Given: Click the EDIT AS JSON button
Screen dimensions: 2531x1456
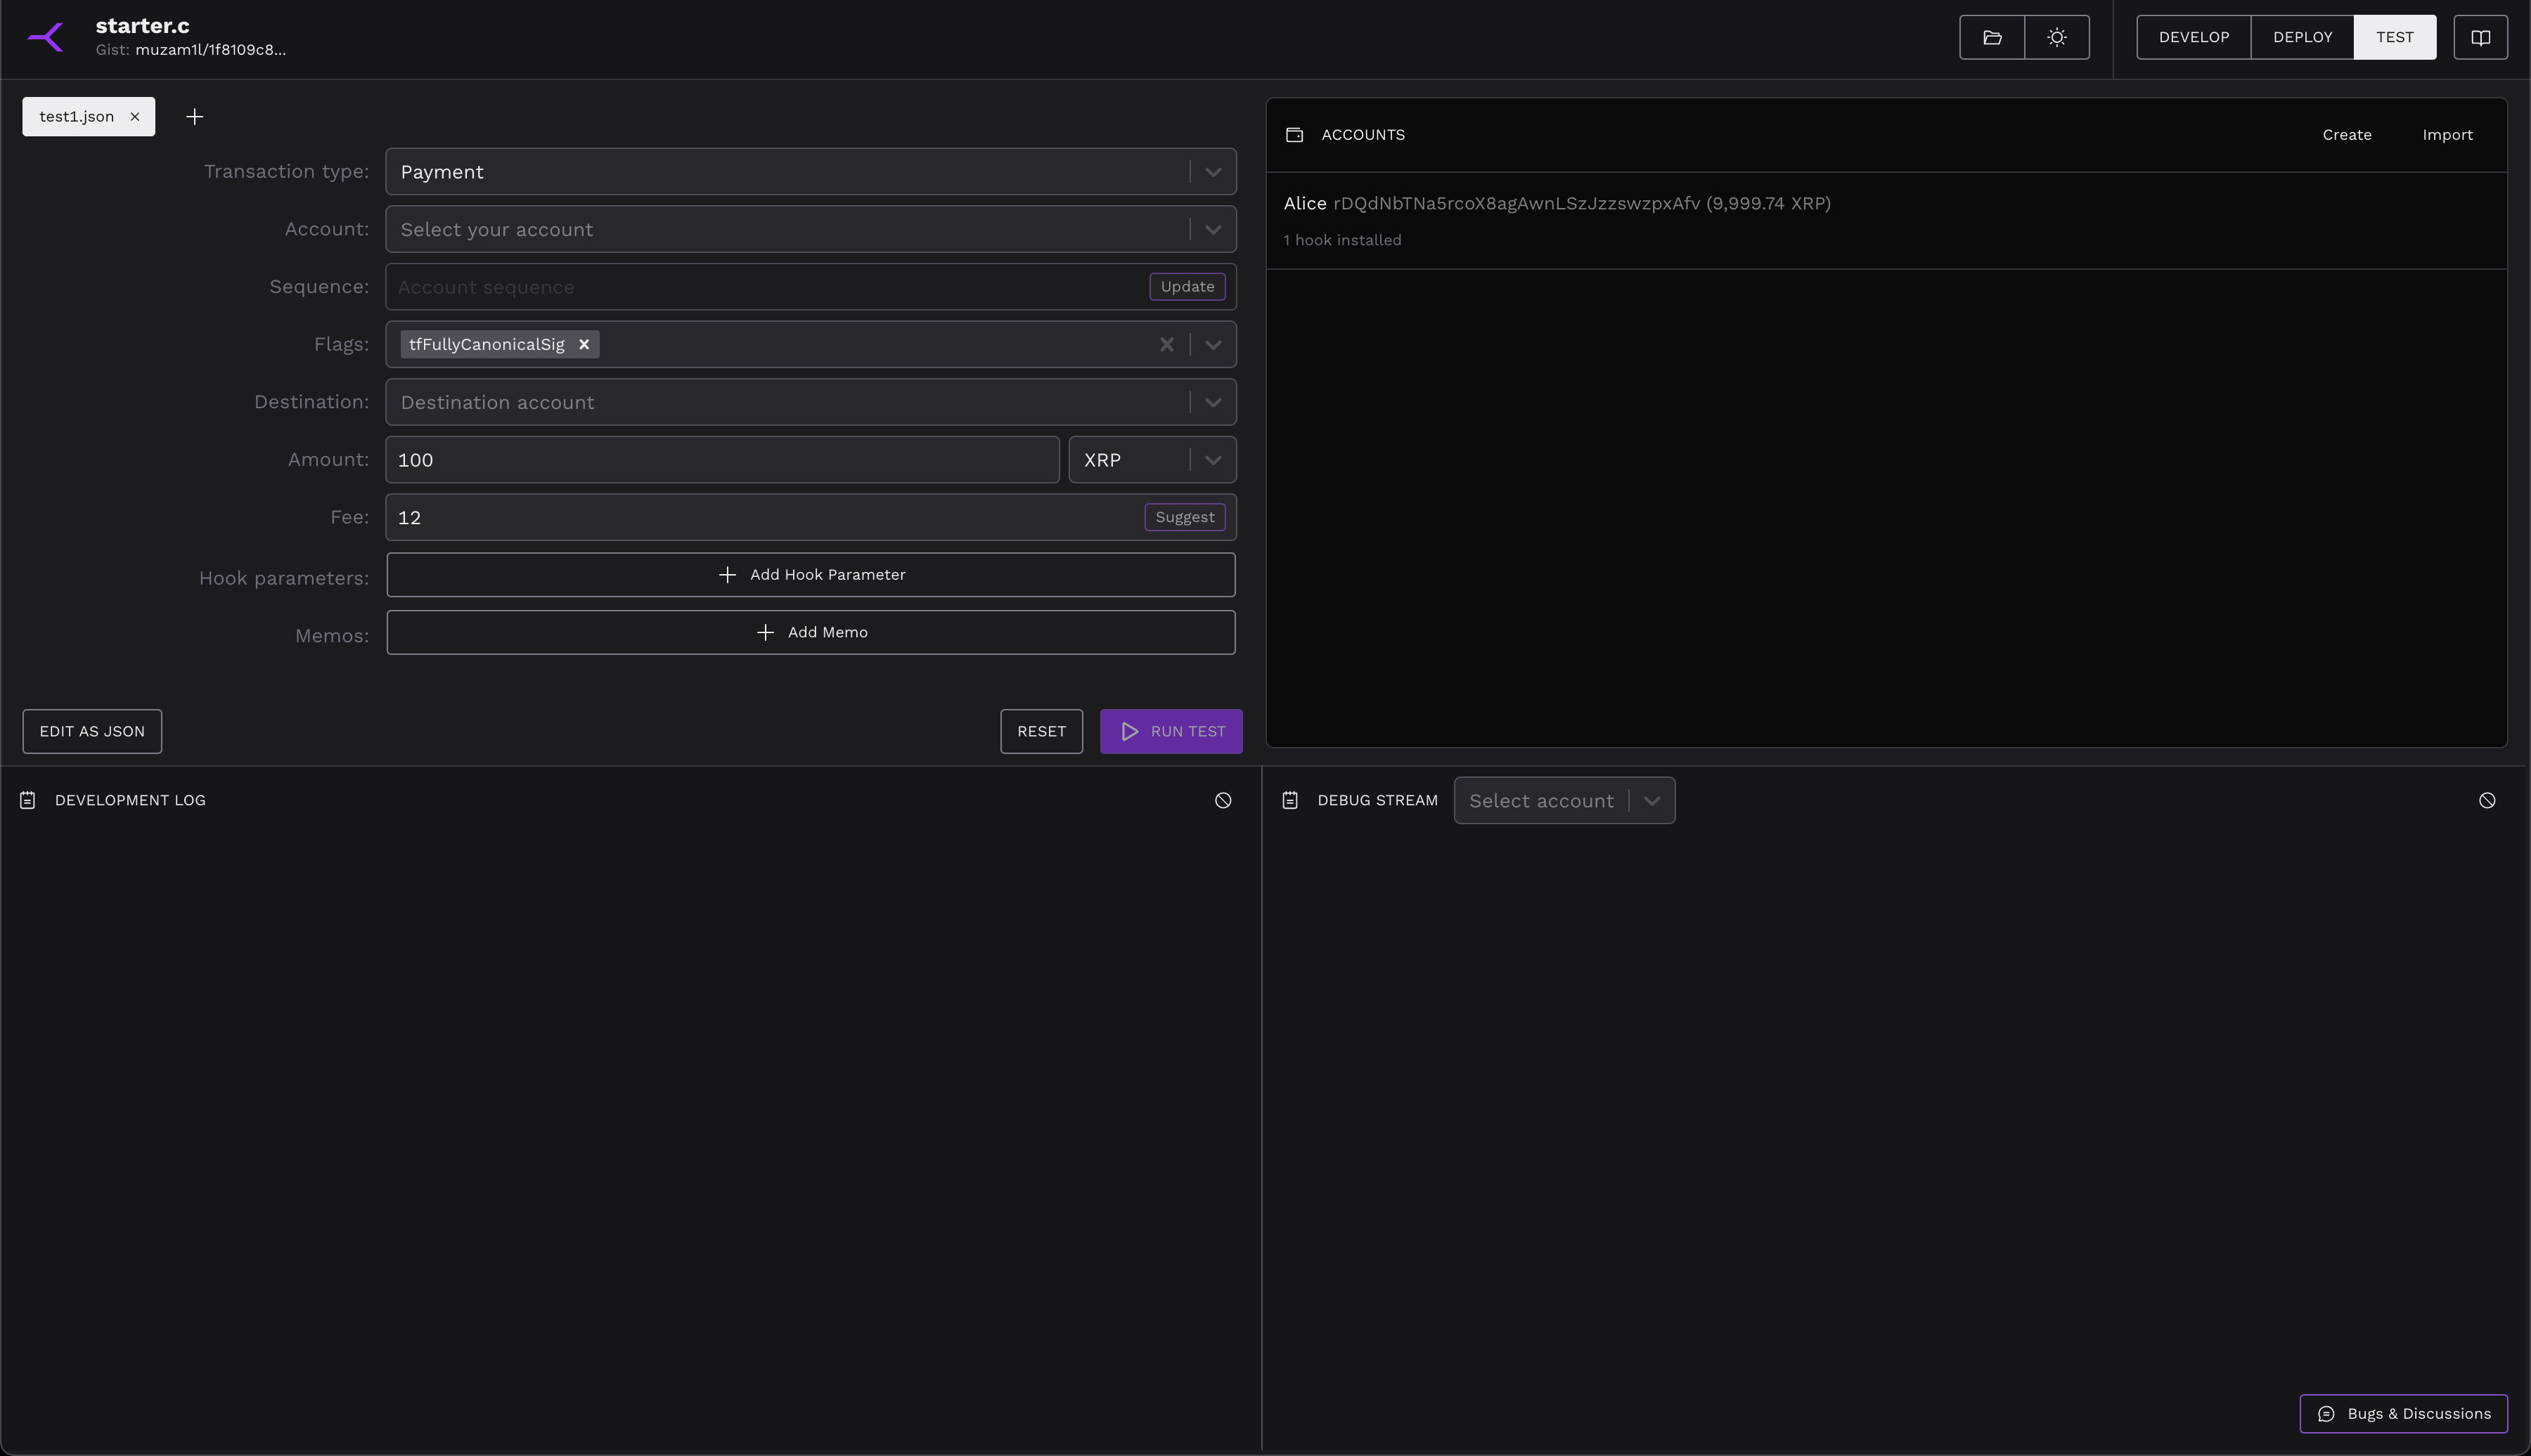Looking at the screenshot, I should click(x=91, y=729).
